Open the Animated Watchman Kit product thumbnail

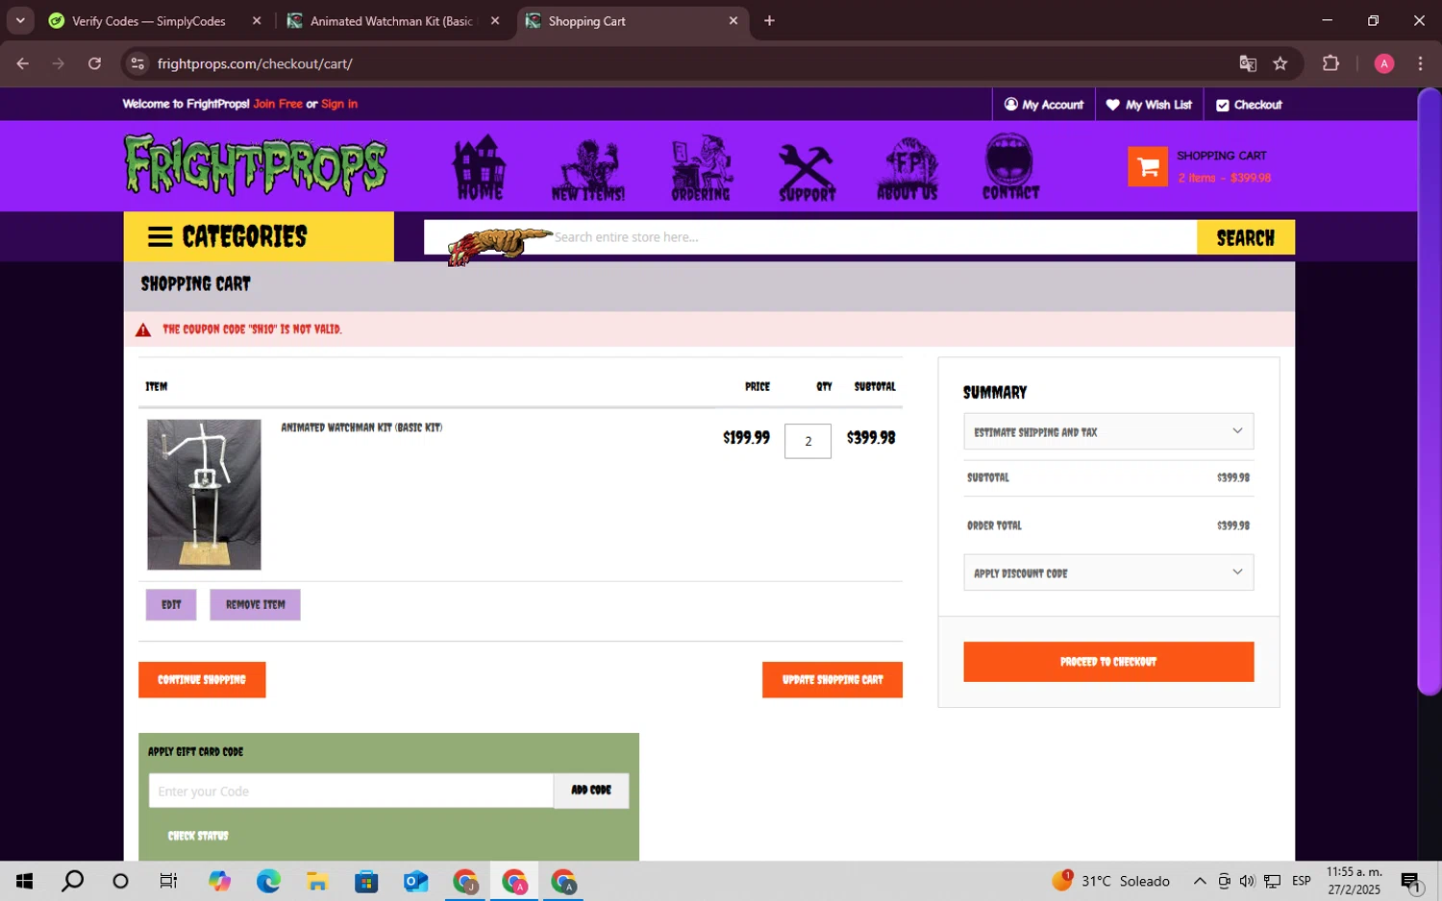pos(204,494)
